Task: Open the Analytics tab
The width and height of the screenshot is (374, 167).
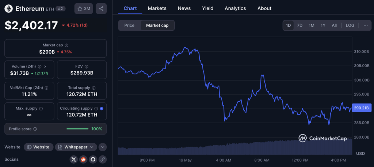Action: (x=235, y=8)
